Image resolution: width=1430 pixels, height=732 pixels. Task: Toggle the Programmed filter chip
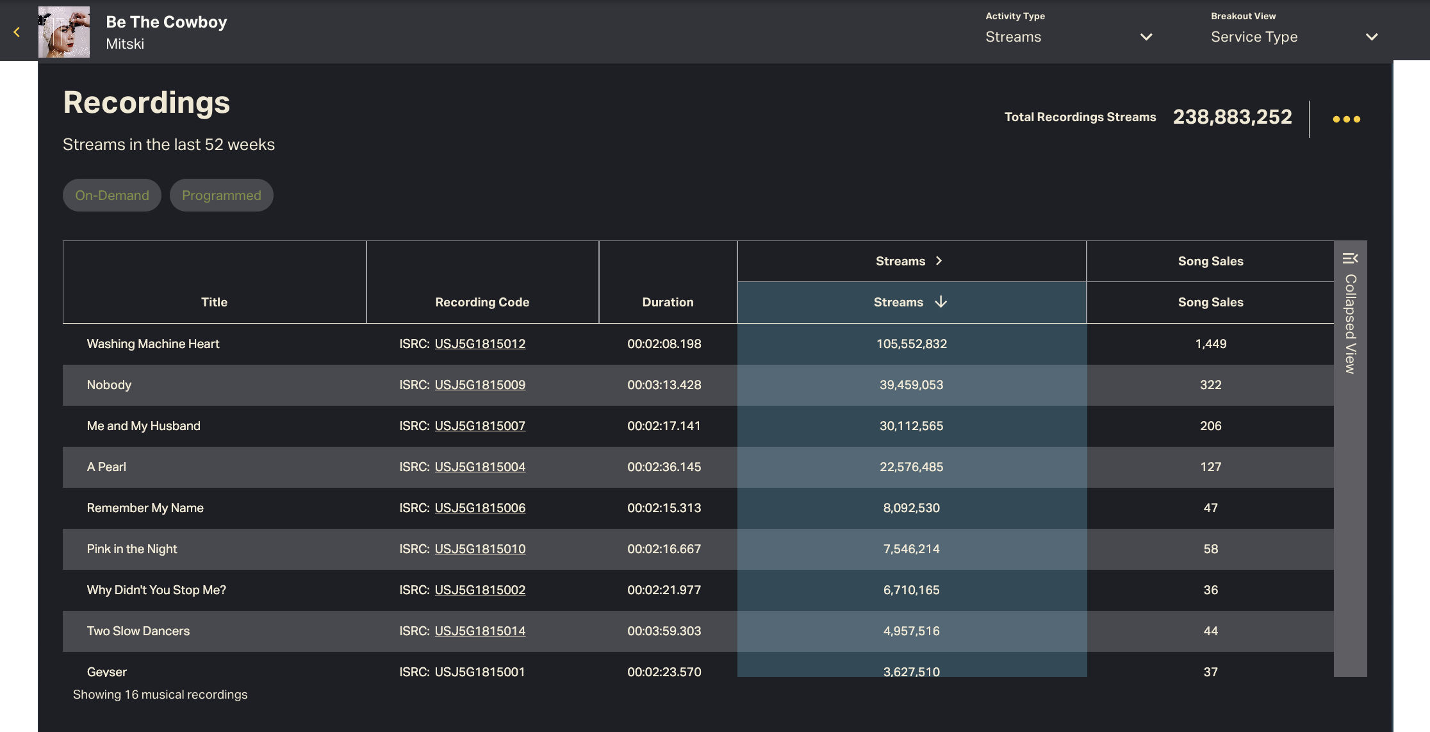222,195
